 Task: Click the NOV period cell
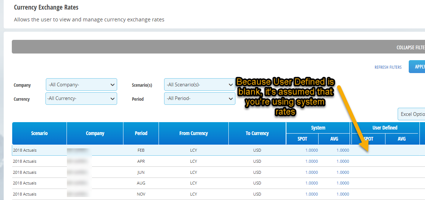tap(141, 194)
